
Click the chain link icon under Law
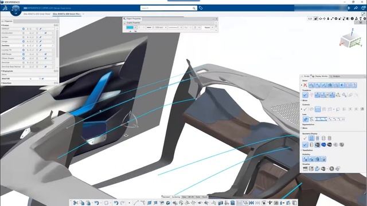(x=306, y=119)
